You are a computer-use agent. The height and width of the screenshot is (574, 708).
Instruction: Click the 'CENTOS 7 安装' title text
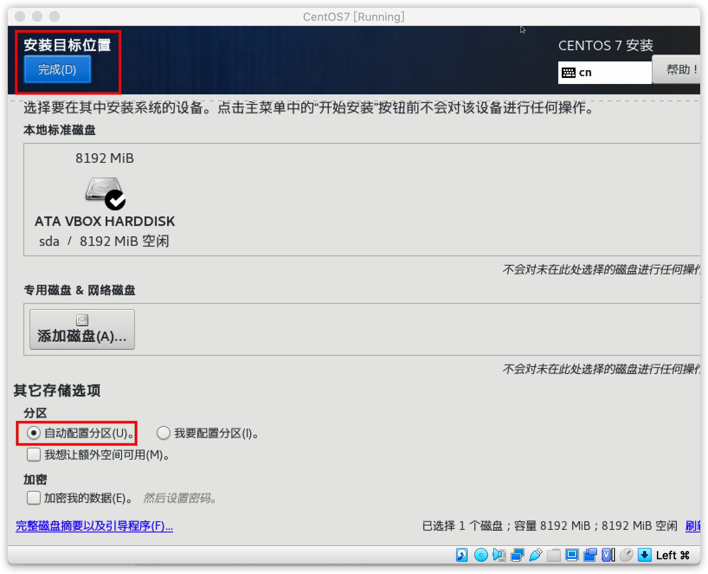point(605,45)
